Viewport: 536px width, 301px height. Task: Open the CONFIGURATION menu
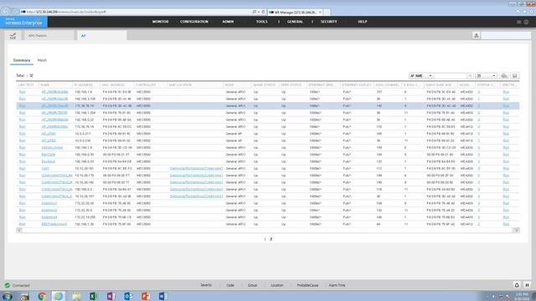pyautogui.click(x=194, y=22)
